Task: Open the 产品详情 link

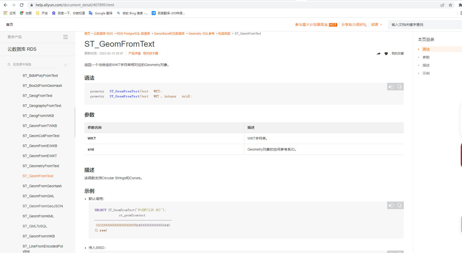Action: coord(134,53)
